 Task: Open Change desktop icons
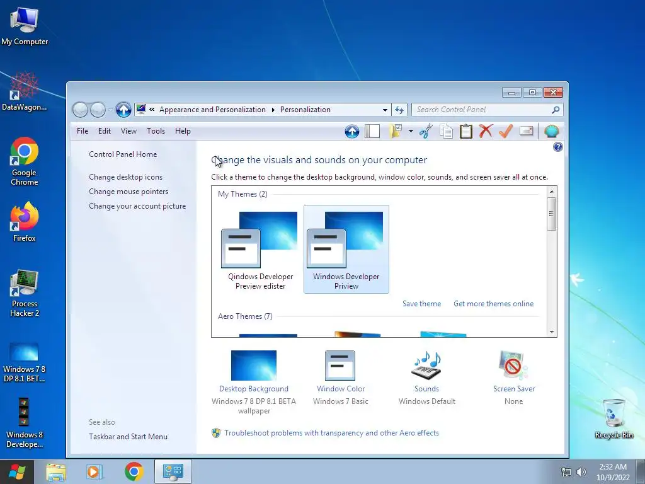(x=125, y=177)
